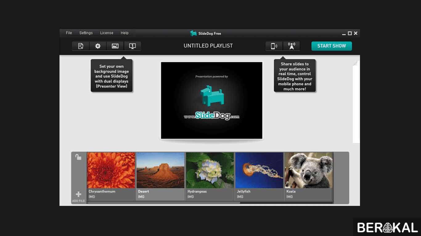Open settings via the gear icon
Viewport: 421px width, 236px height.
click(98, 46)
